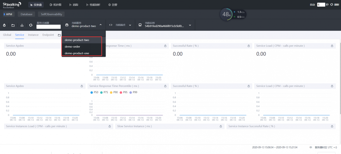Click the refresh interval seconds field
The width and height of the screenshot is (341, 154).
(x=321, y=5)
